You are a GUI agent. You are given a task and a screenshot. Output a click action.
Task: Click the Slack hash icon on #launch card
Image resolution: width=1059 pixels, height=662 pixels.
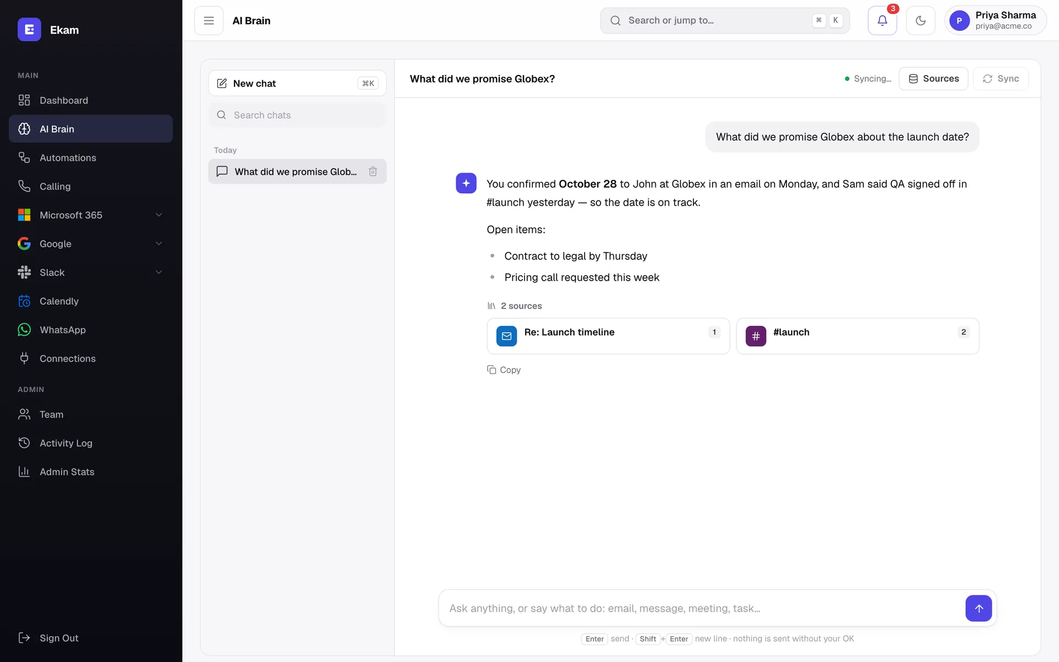click(x=756, y=336)
